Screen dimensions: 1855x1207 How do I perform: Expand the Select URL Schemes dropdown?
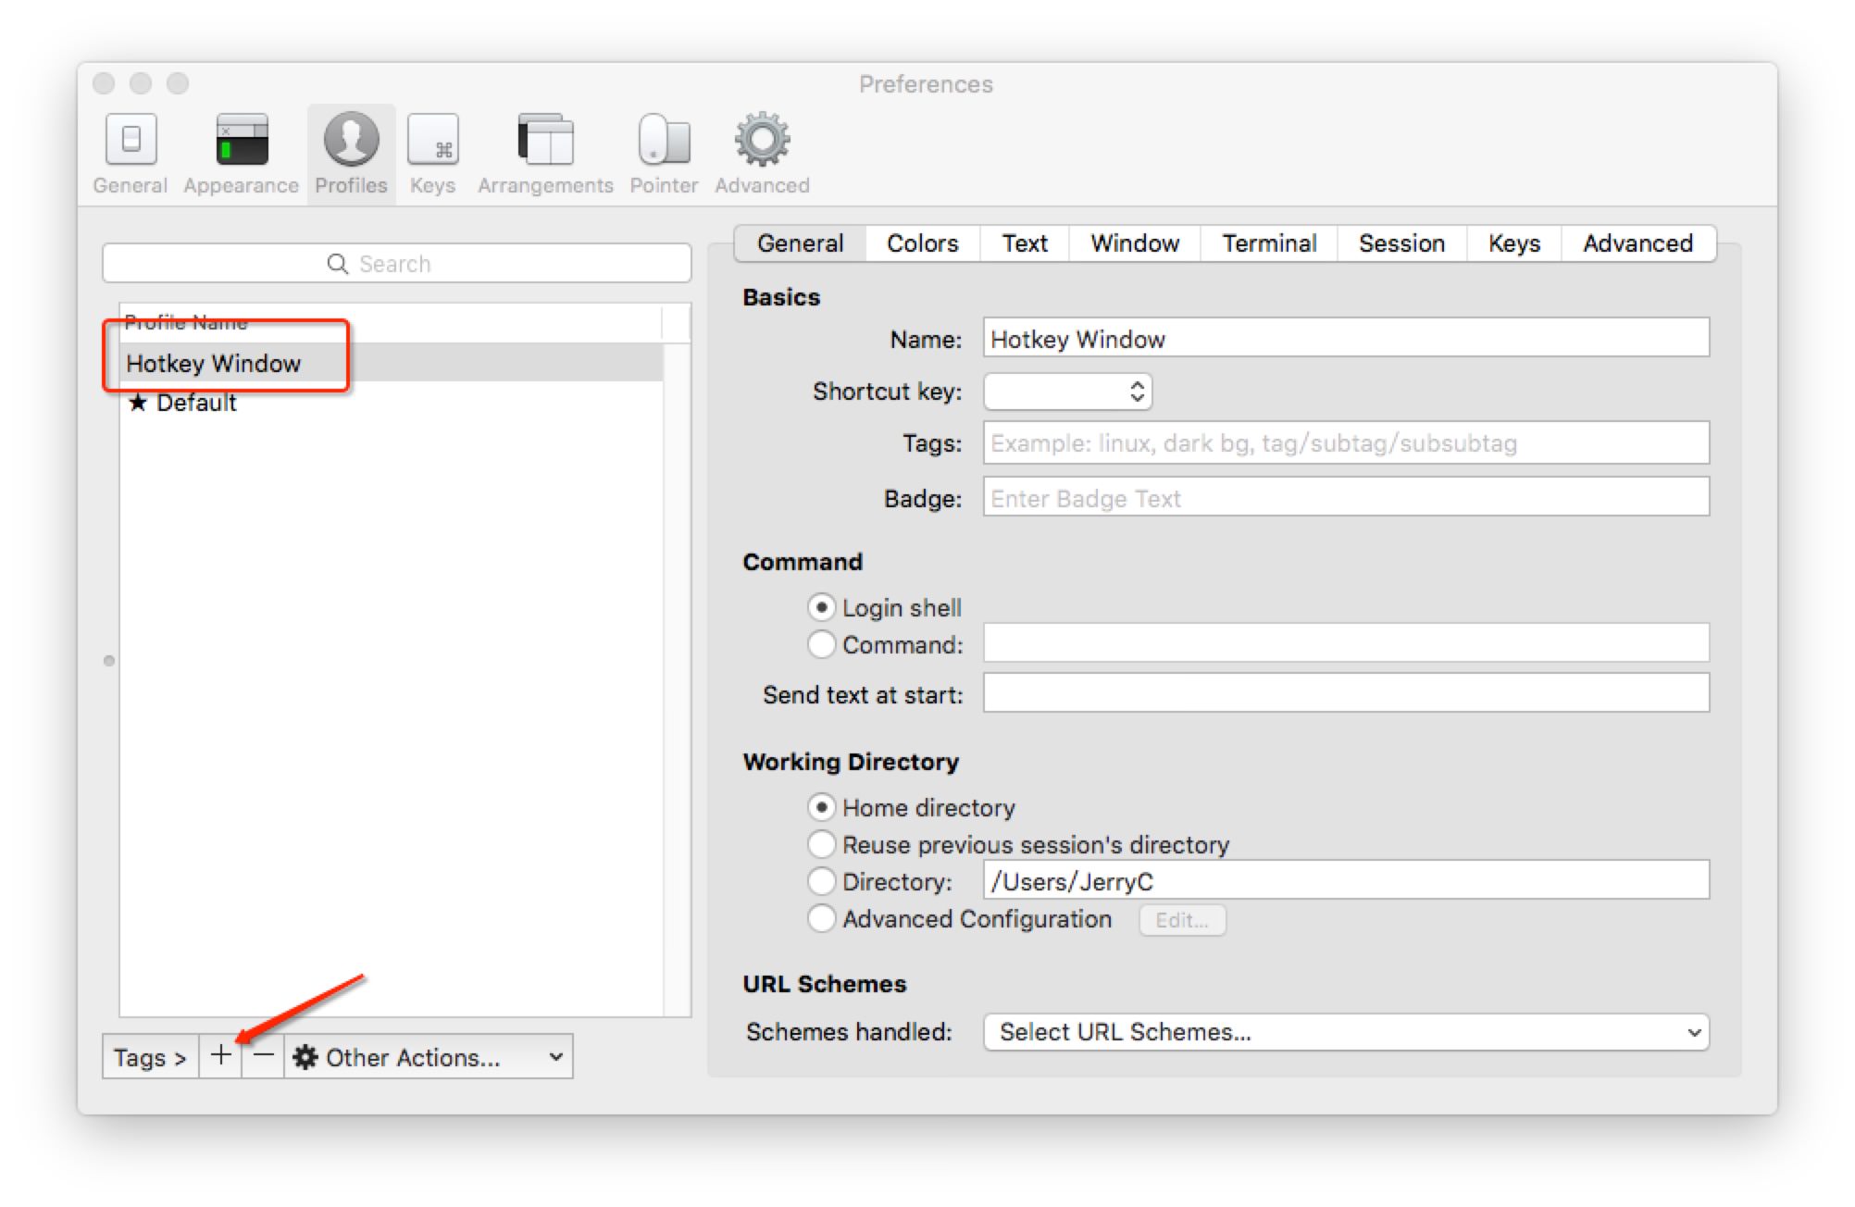click(x=1346, y=1031)
